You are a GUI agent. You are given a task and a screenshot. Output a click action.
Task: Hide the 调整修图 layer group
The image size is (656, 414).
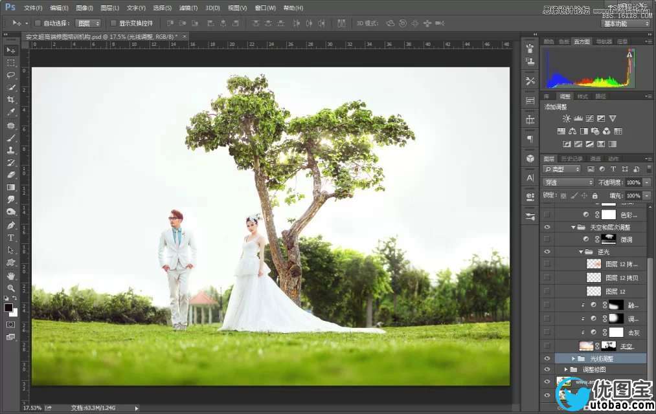pos(547,370)
